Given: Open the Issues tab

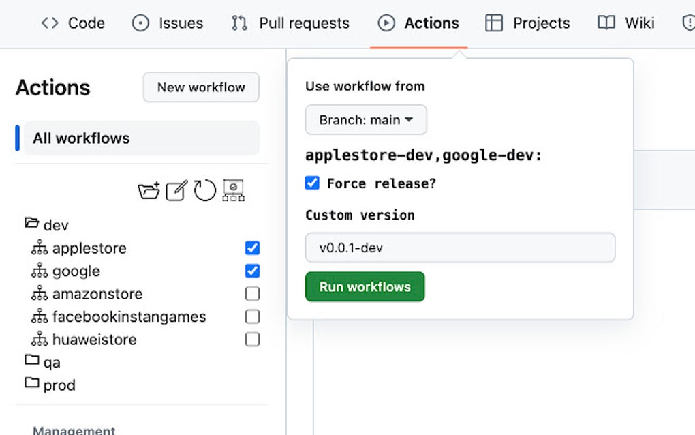Looking at the screenshot, I should point(168,23).
